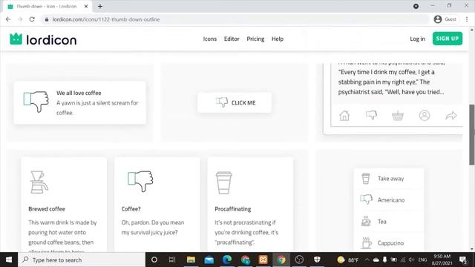Go to the Pricing page
This screenshot has height=267, width=475.
coord(255,39)
